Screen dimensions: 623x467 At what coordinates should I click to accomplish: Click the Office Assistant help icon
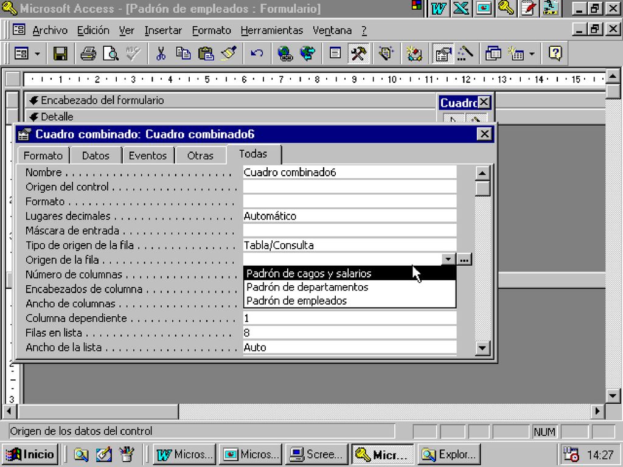pyautogui.click(x=555, y=54)
